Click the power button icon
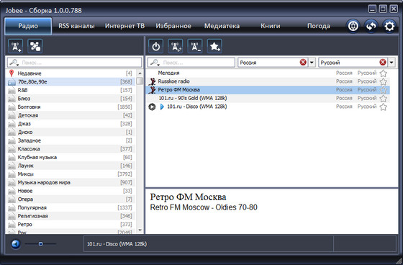Screen dimensions: 403x265 click(x=155, y=46)
